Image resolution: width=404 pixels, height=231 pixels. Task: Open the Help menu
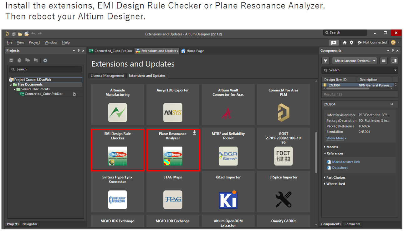click(66, 43)
